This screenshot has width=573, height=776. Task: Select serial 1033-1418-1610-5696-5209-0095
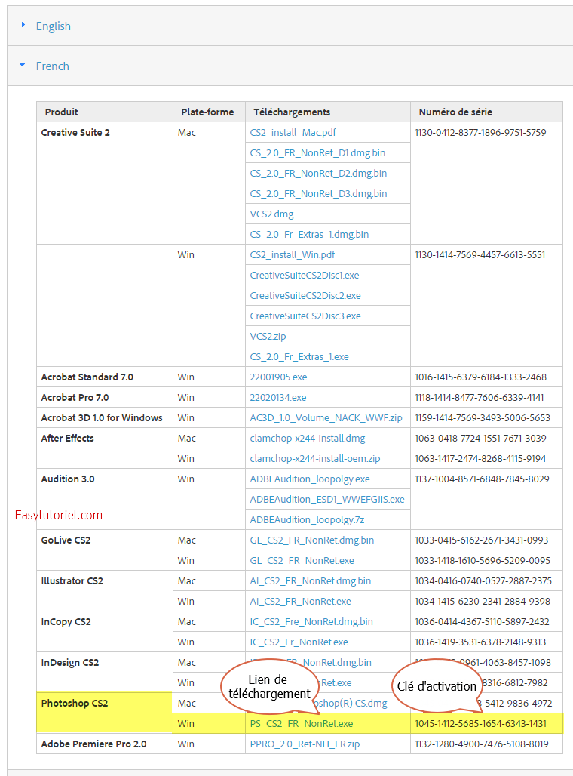483,561
